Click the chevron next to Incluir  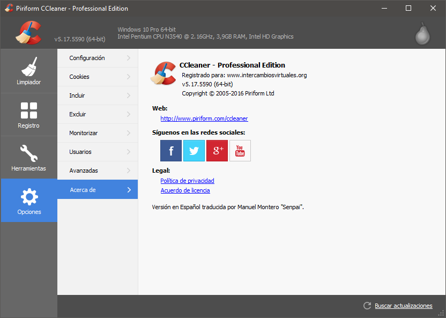click(129, 95)
